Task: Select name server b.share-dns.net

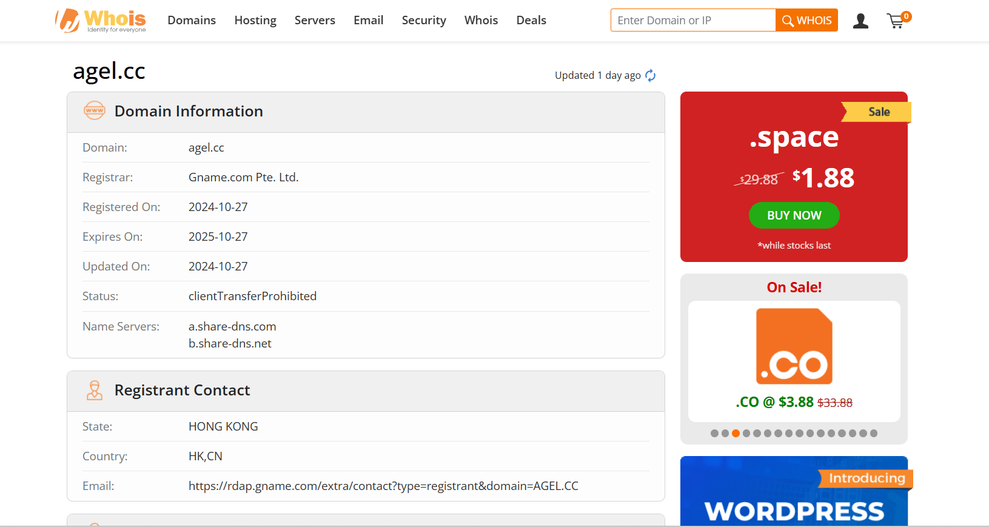Action: [x=230, y=343]
